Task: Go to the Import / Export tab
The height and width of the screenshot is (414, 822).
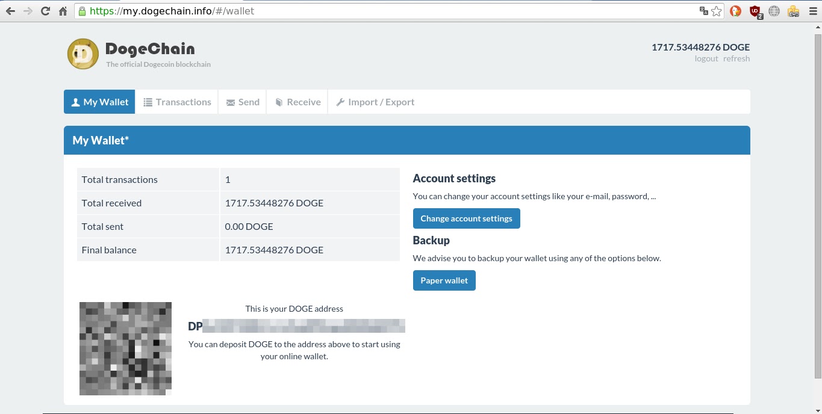Action: click(x=375, y=102)
